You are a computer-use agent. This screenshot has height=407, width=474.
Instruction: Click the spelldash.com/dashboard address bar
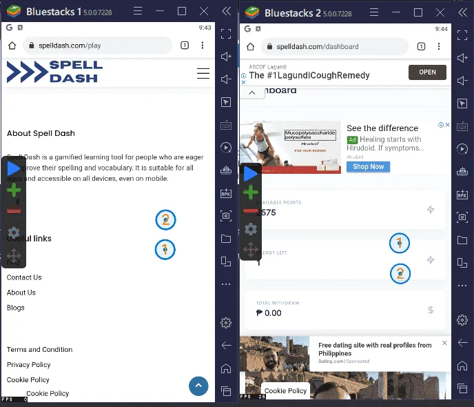tap(335, 47)
